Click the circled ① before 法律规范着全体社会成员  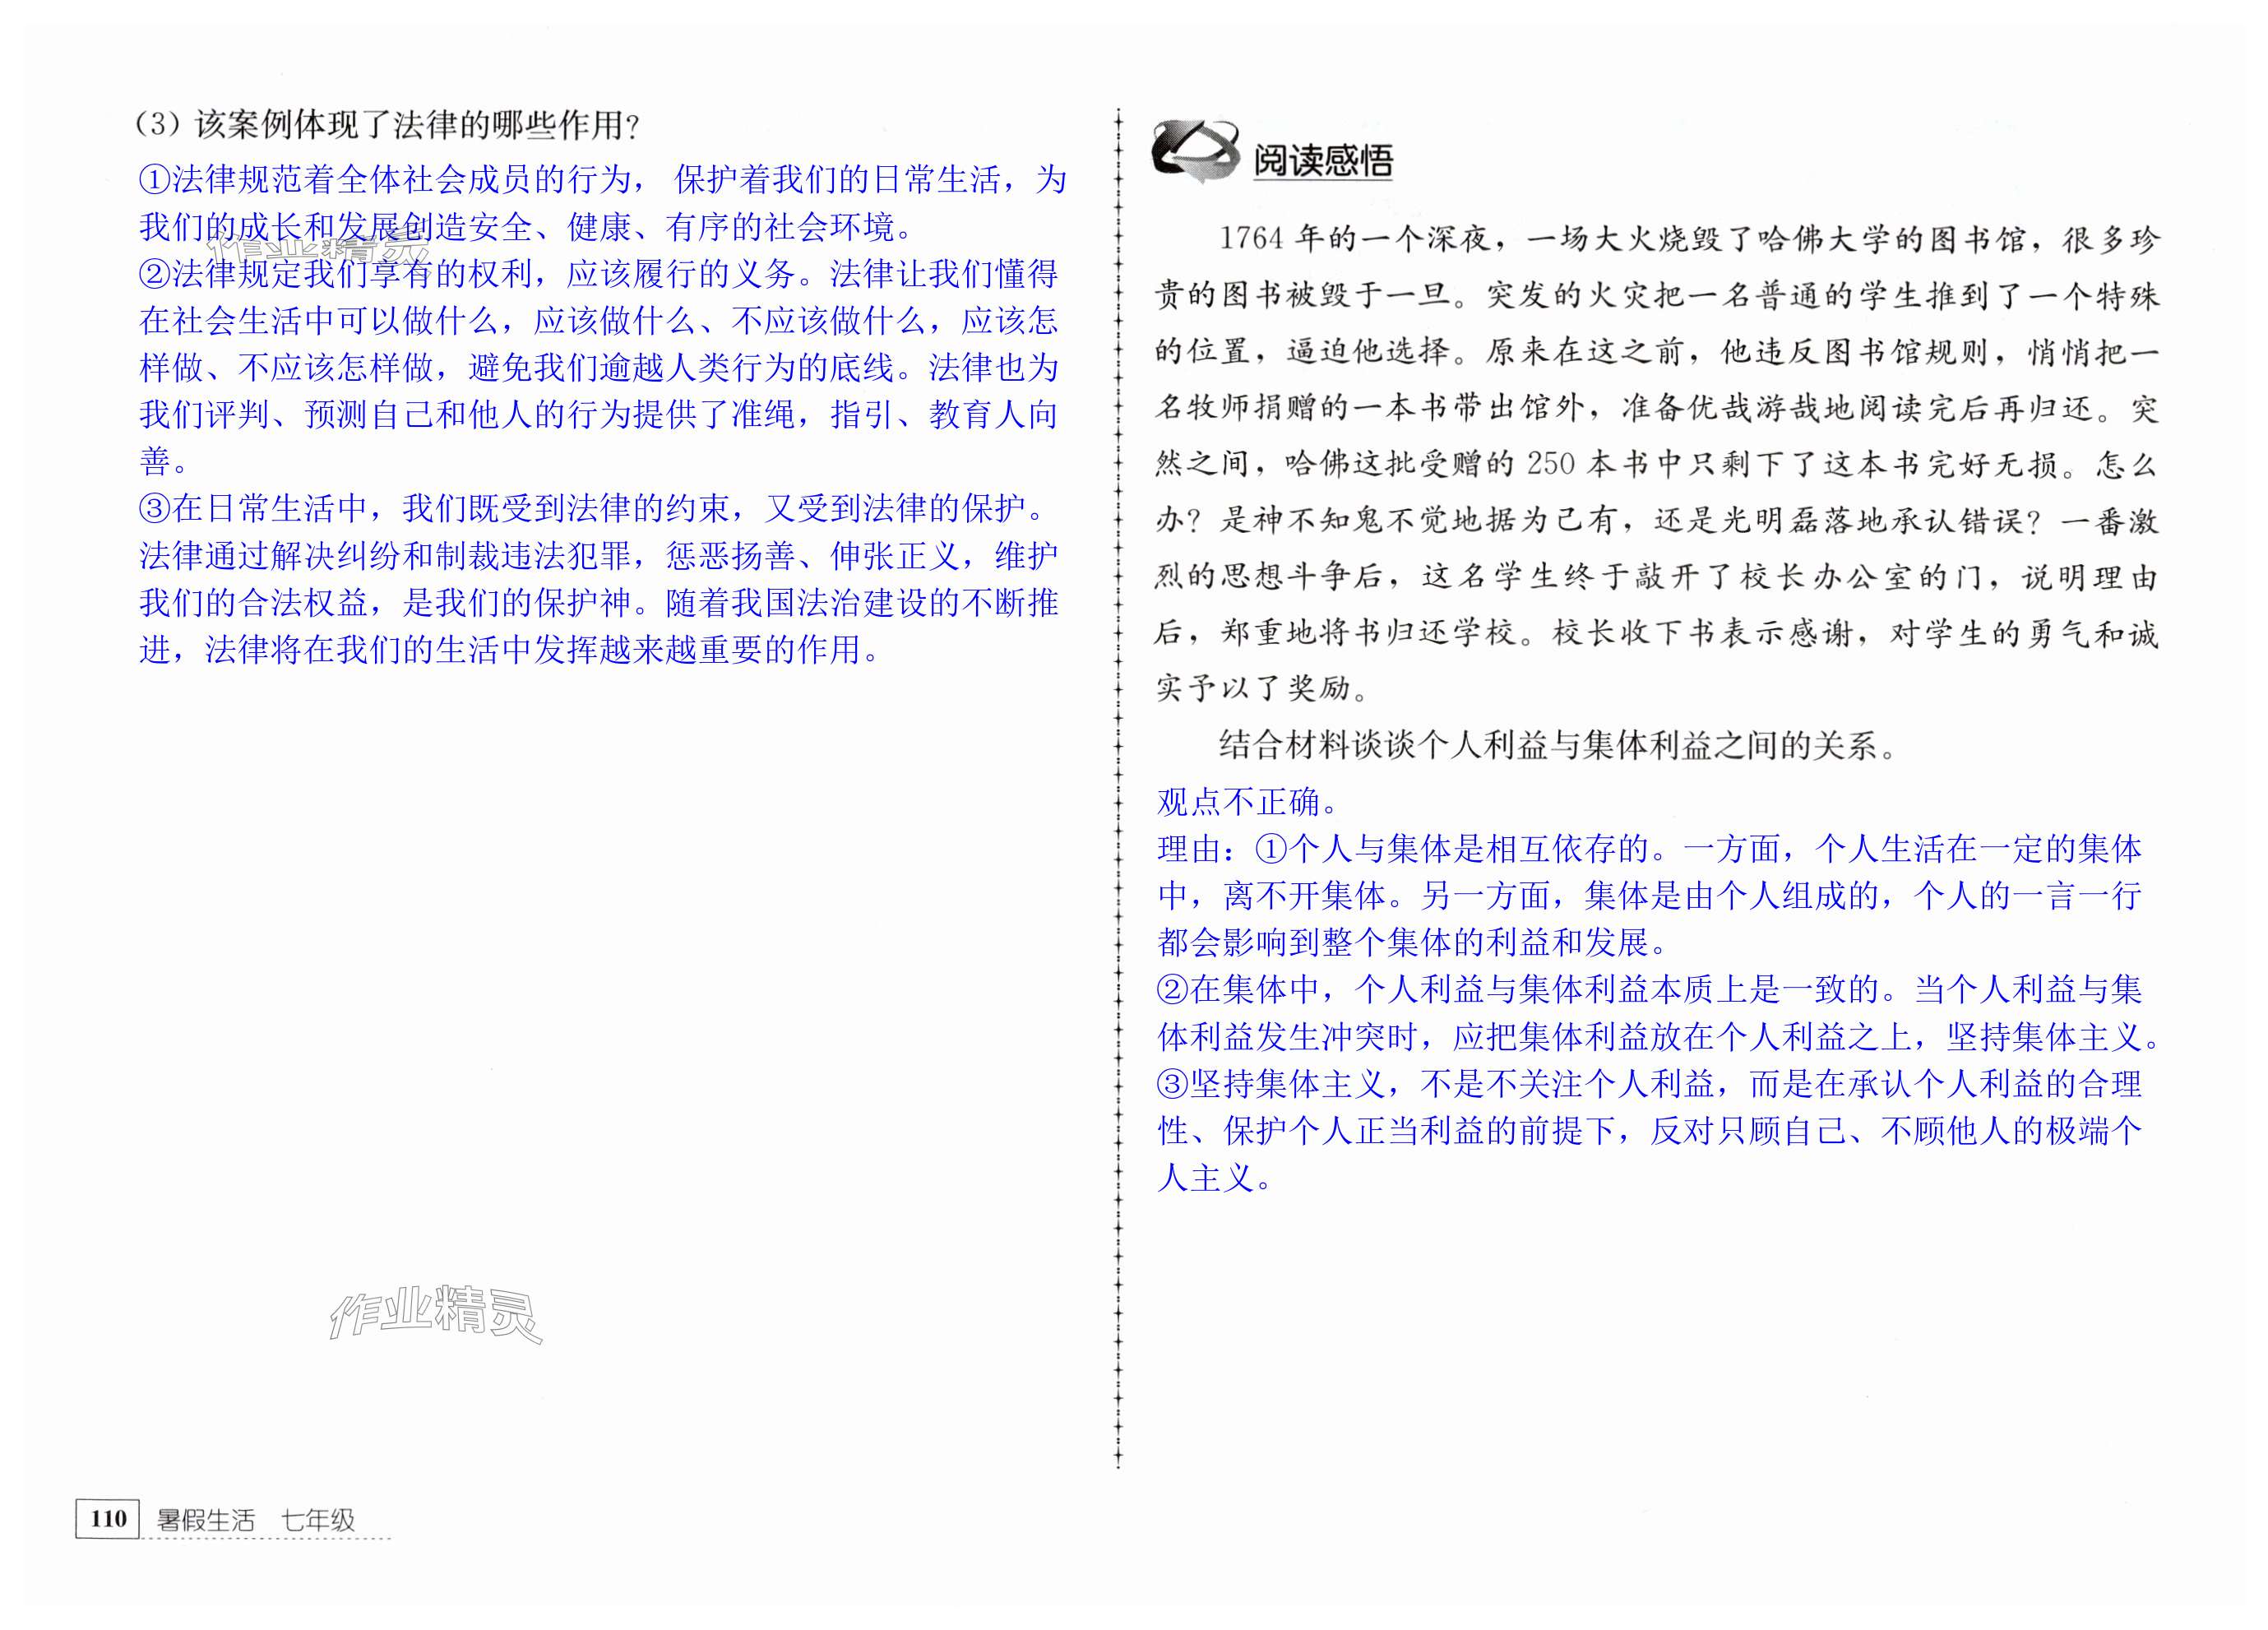tap(155, 180)
